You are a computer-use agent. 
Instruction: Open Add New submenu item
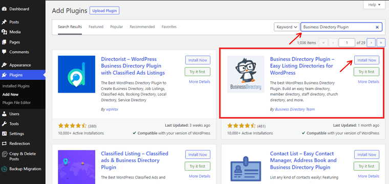10,95
